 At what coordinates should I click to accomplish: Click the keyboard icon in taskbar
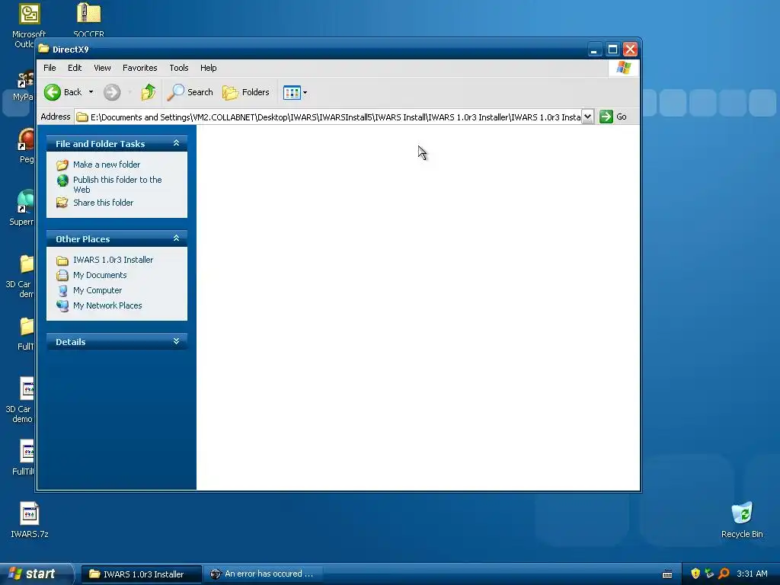pyautogui.click(x=667, y=574)
